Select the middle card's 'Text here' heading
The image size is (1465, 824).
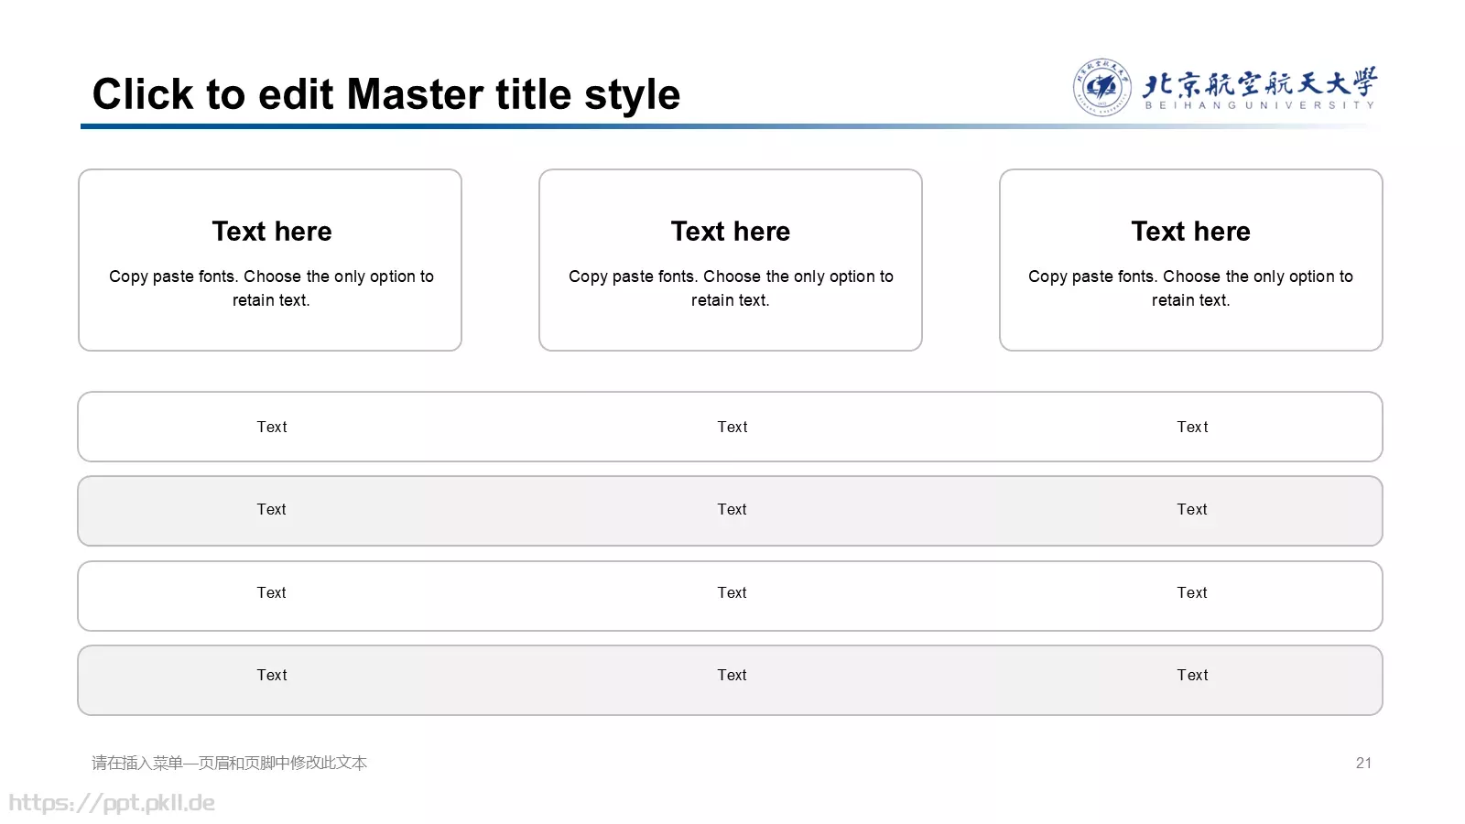731,232
